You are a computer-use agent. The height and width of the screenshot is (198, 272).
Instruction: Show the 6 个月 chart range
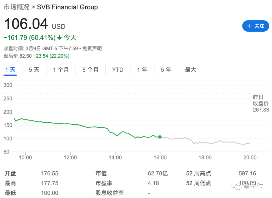[90, 70]
